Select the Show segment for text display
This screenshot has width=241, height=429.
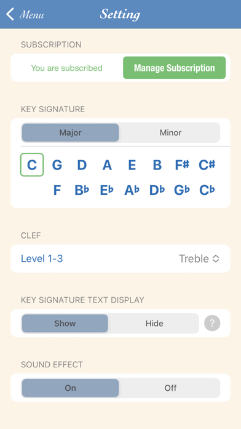65,324
